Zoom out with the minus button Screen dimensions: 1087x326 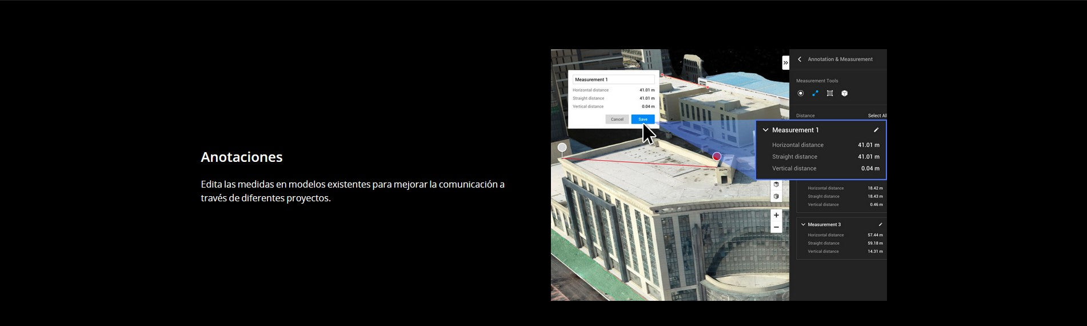pyautogui.click(x=776, y=228)
